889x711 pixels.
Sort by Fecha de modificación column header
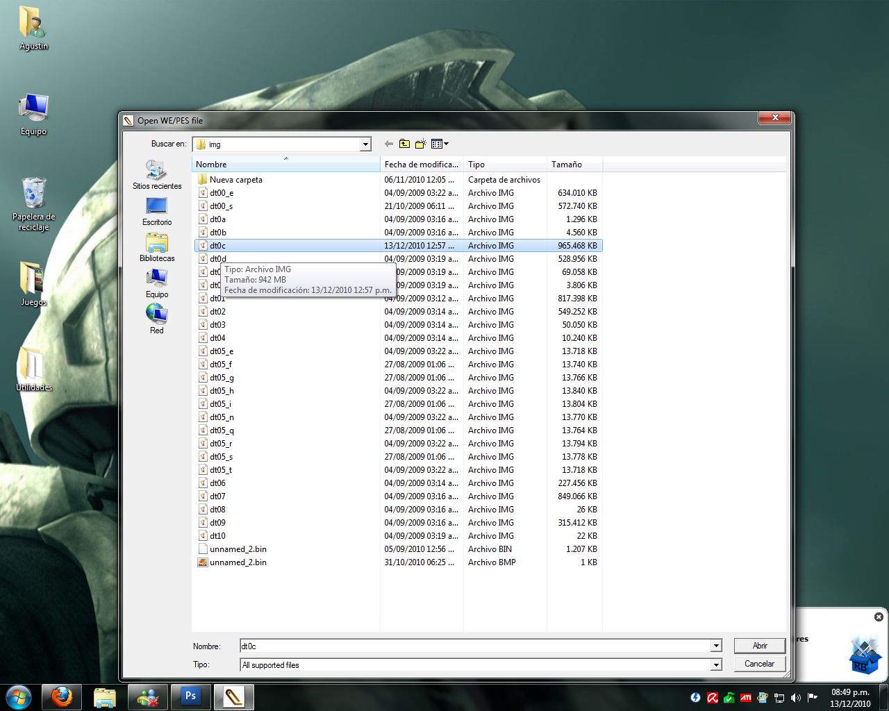click(422, 165)
